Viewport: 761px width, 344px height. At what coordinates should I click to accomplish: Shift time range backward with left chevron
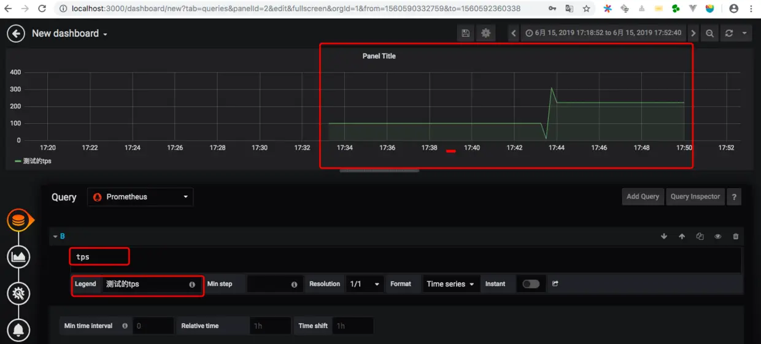[514, 33]
